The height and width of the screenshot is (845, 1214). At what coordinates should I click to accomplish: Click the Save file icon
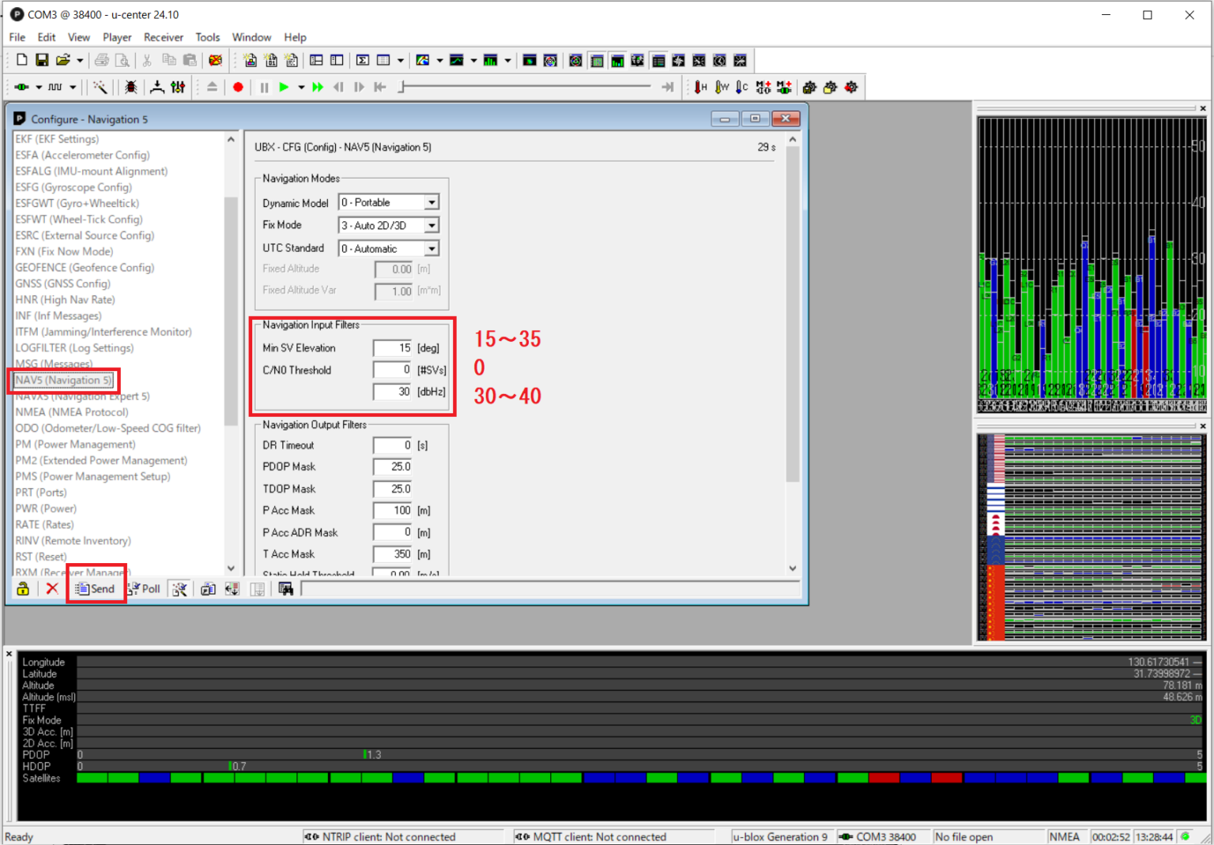click(x=42, y=60)
